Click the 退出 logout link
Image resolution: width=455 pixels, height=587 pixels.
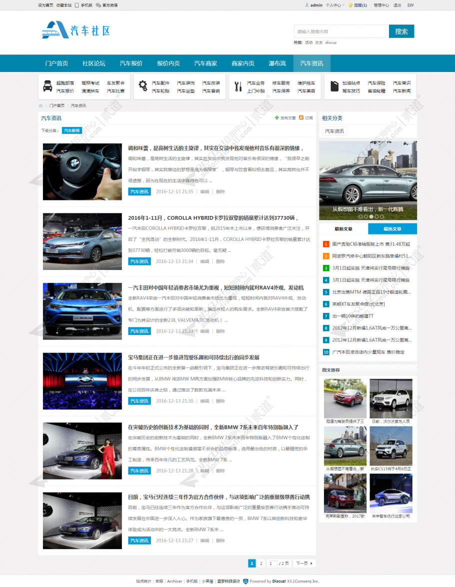pos(397,5)
